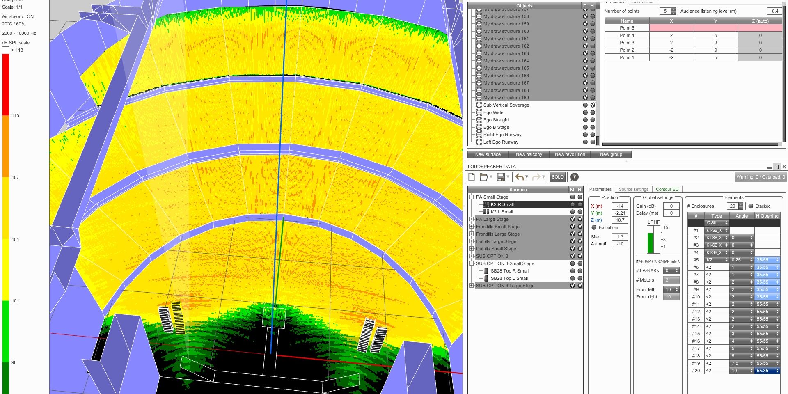This screenshot has height=394, width=788.
Task: Open the help question mark icon
Action: [x=575, y=177]
